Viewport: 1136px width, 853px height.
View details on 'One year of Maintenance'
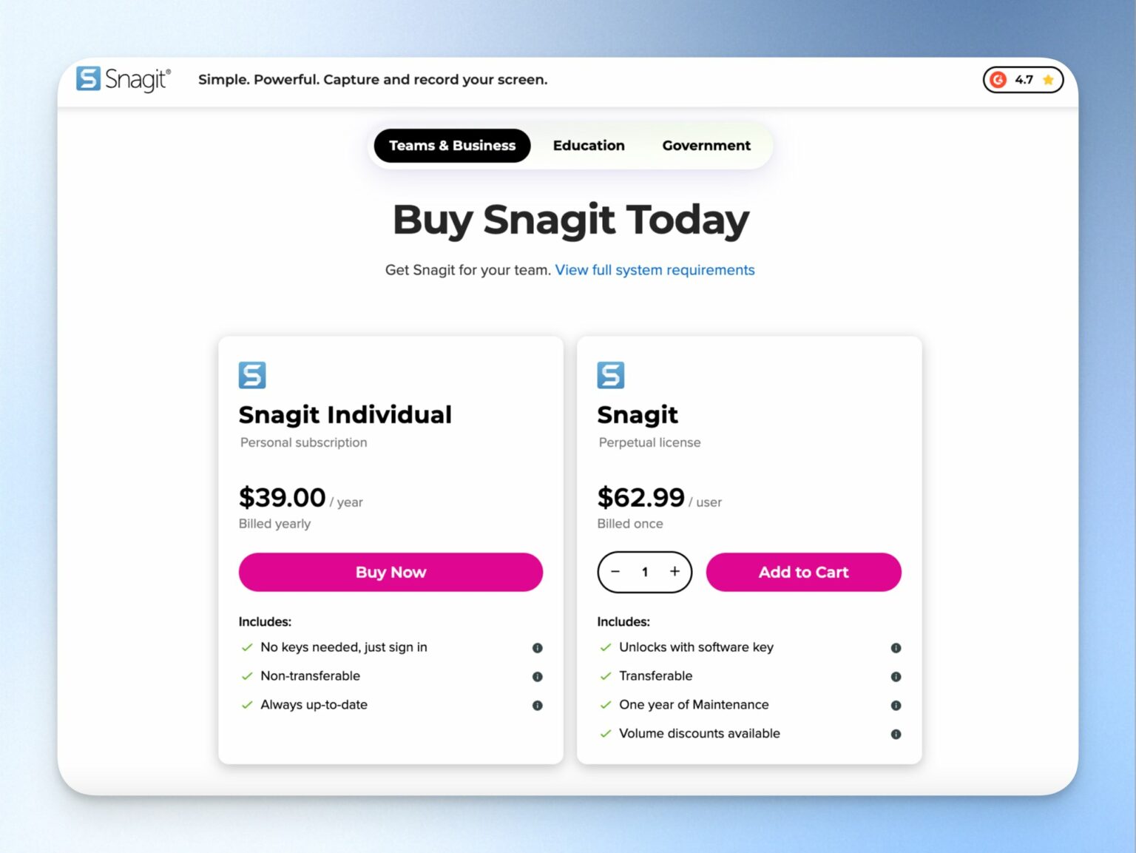point(896,705)
